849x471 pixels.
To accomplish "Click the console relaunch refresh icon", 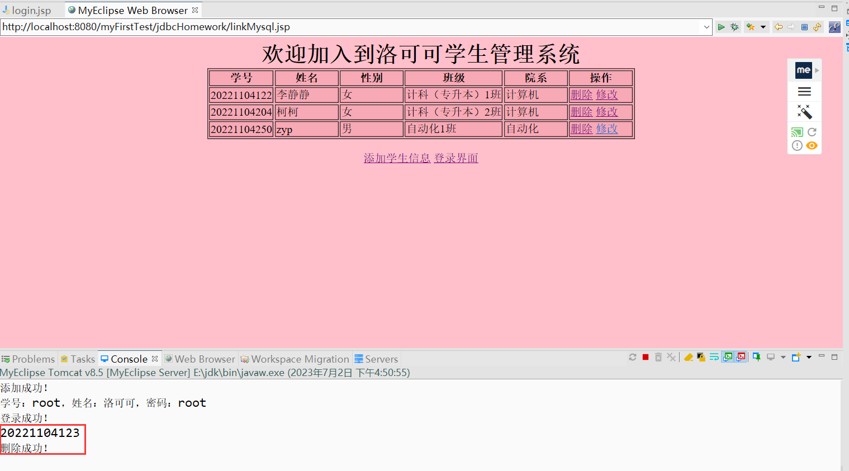I will (x=633, y=357).
